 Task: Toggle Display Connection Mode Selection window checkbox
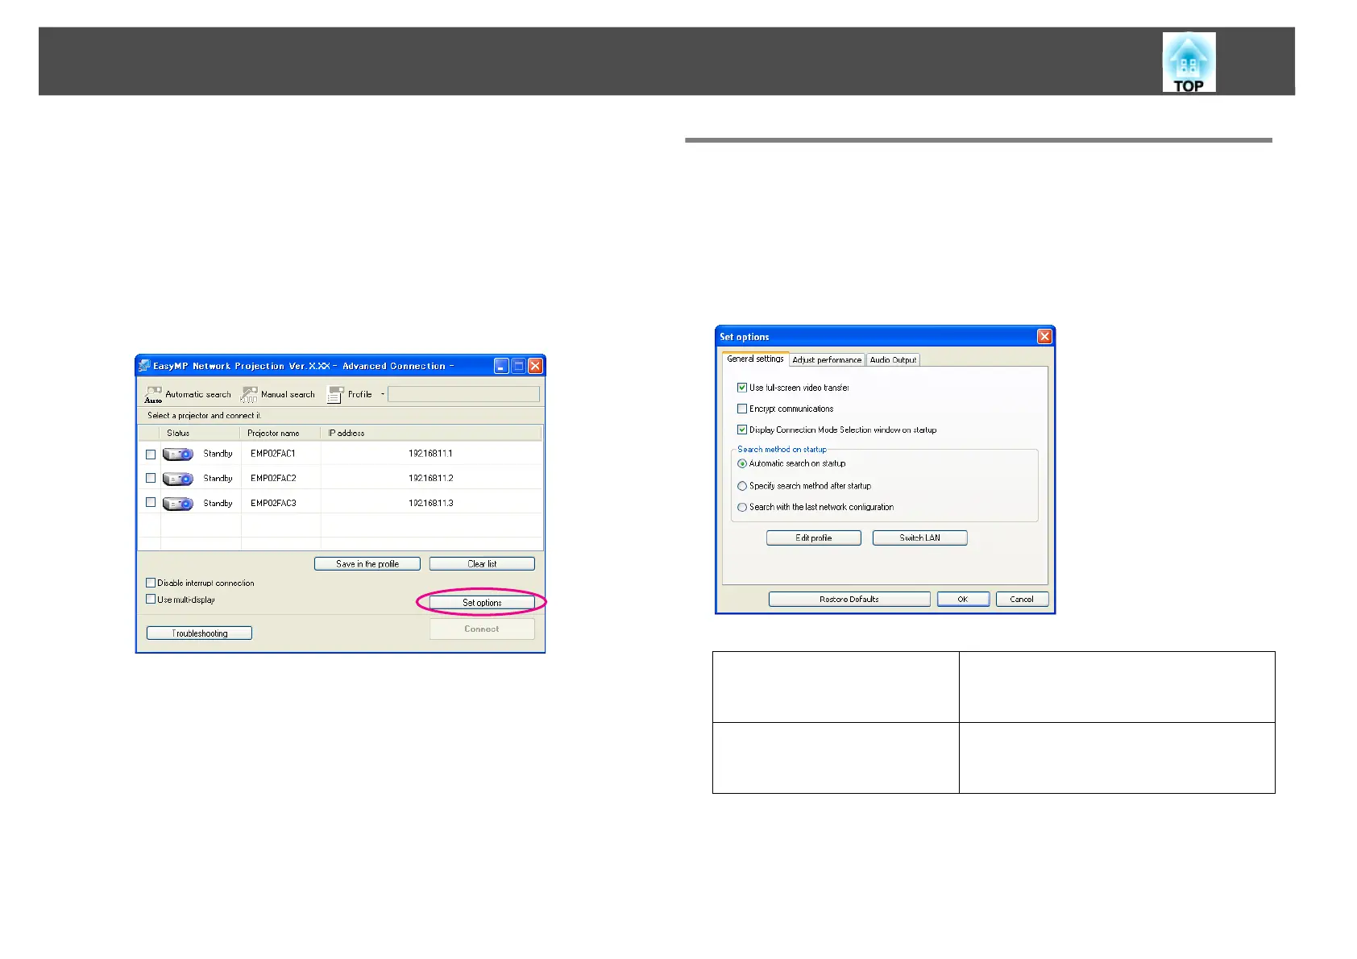pos(742,430)
